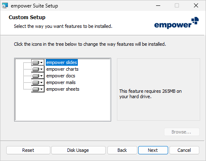Open install options dropdown for empower mails

(x=38, y=82)
